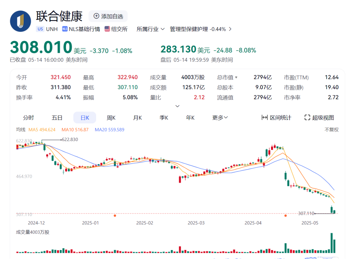Click the 2025-03 date axis label
The height and width of the screenshot is (259, 346).
coord(196,223)
